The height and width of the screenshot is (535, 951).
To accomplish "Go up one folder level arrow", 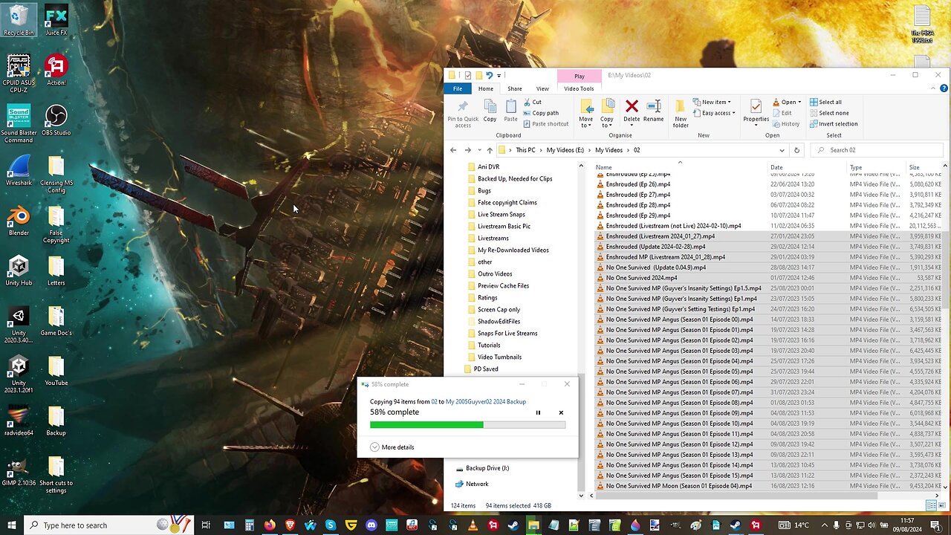I will pyautogui.click(x=490, y=150).
